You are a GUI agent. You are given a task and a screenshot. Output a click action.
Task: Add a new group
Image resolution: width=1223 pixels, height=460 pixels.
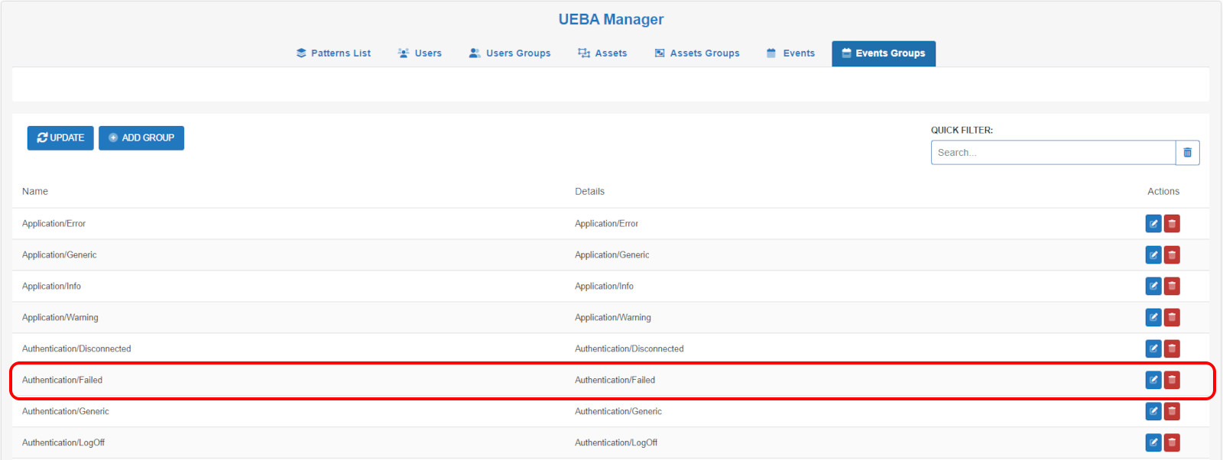[141, 138]
